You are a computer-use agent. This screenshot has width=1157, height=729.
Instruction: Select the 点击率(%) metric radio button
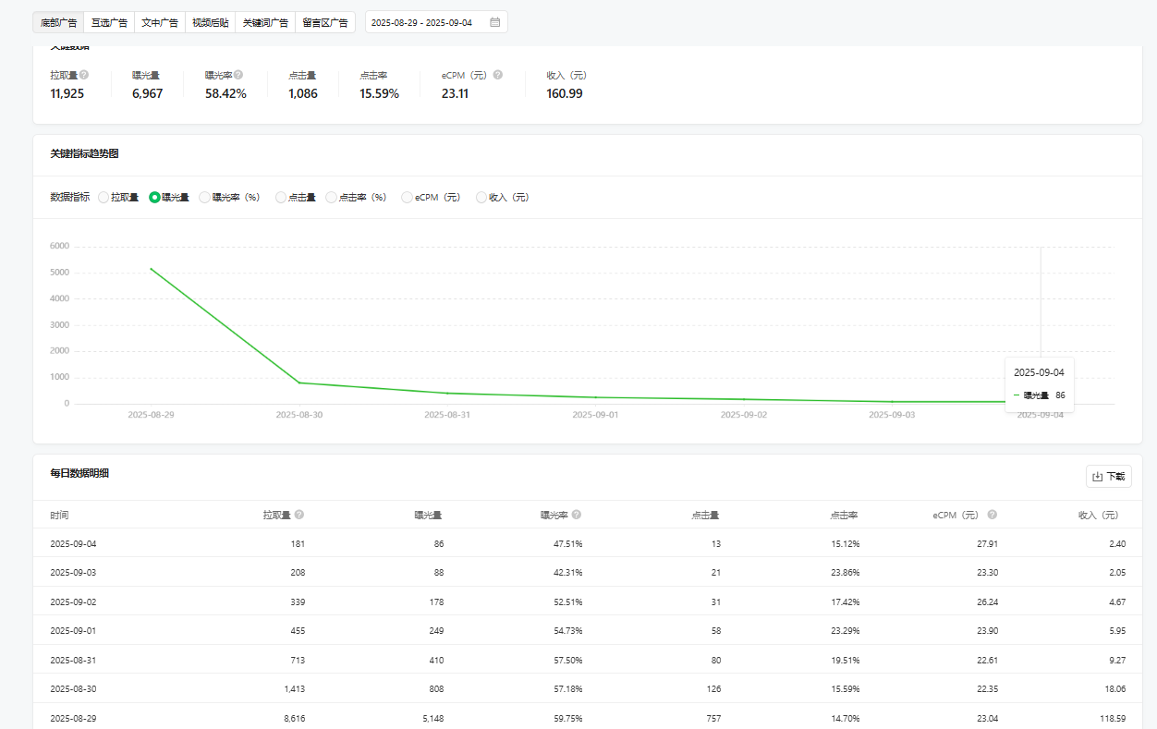tap(332, 197)
